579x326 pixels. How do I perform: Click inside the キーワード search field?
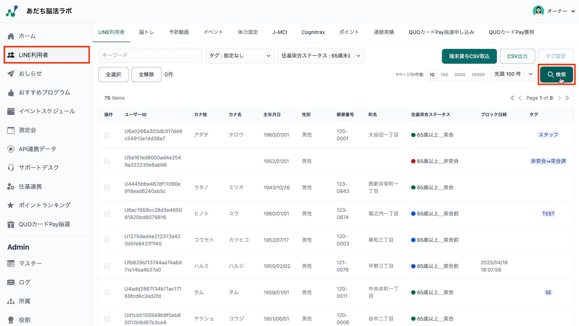tap(150, 55)
